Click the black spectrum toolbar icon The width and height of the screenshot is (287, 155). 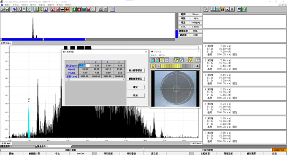click(62, 9)
